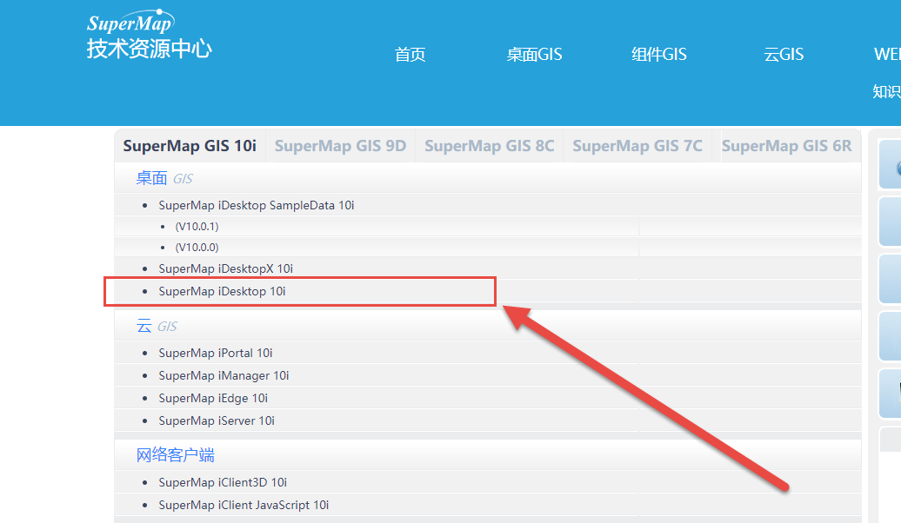The height and width of the screenshot is (523, 901).
Task: Open SuperMap iDesktopX 10i
Action: (x=226, y=268)
